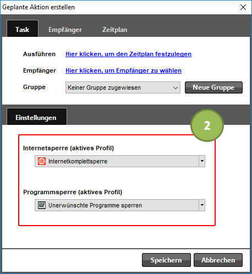252x274 pixels.
Task: Click the chevron on Keiner Gruppe zugewiesen
Action: pyautogui.click(x=176, y=88)
